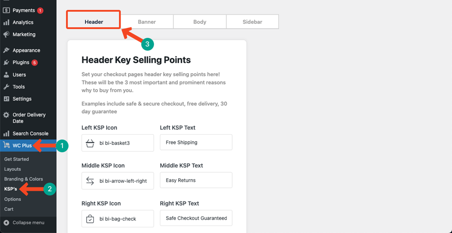Image resolution: width=452 pixels, height=233 pixels.
Task: Open the Appearance paintbrush icon
Action: coord(6,50)
